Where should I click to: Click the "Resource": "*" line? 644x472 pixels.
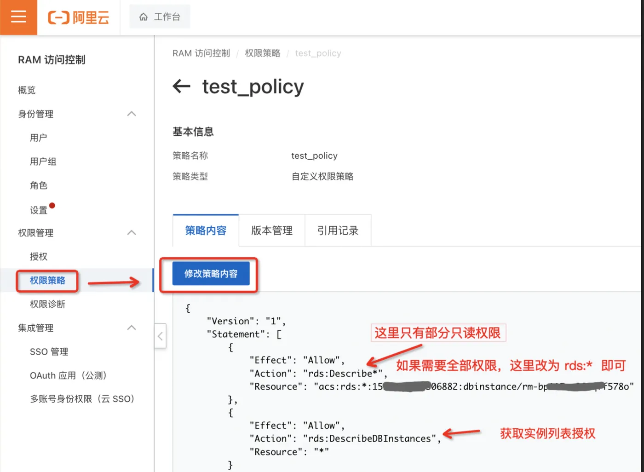tap(289, 452)
